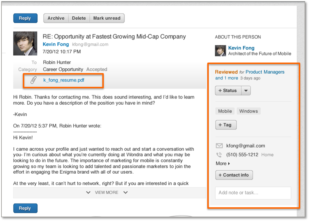Click the envelope icon beside kfong@gmail.com
The height and width of the screenshot is (221, 309).
219,146
